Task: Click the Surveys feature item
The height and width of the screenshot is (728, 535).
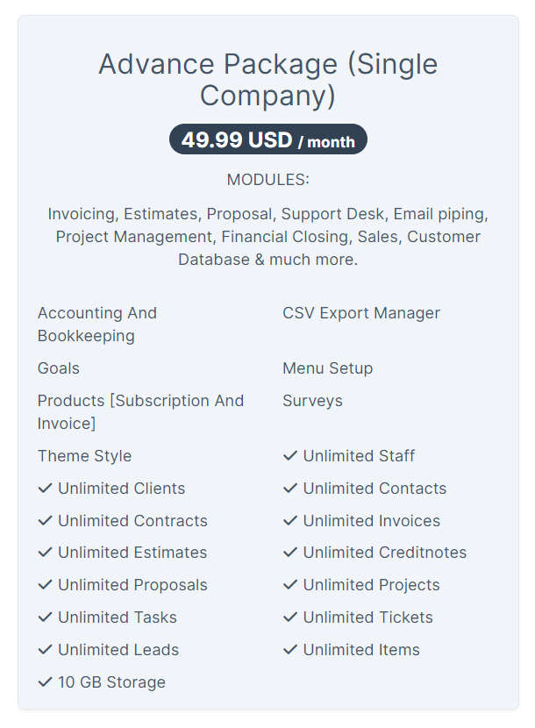Action: coord(312,401)
